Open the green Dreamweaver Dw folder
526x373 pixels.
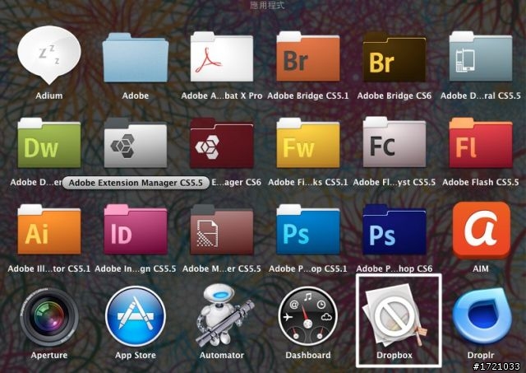49,143
